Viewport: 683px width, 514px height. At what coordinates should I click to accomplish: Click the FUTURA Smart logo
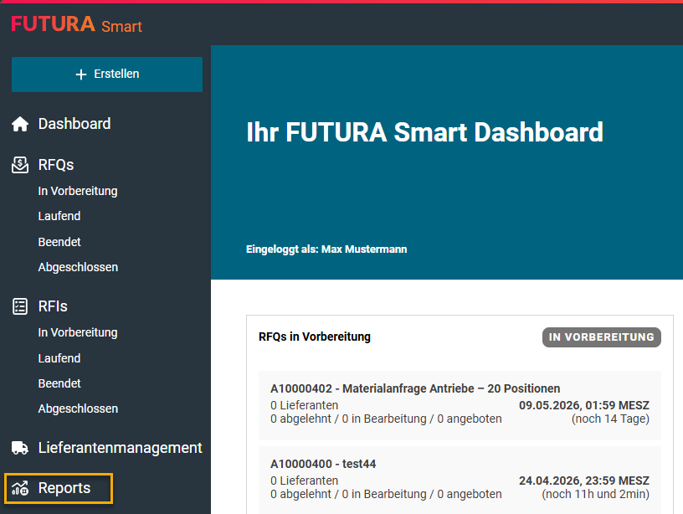click(x=77, y=24)
